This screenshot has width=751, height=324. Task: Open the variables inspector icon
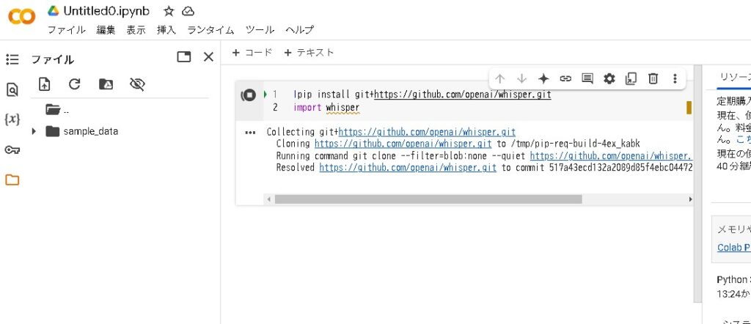tap(12, 119)
